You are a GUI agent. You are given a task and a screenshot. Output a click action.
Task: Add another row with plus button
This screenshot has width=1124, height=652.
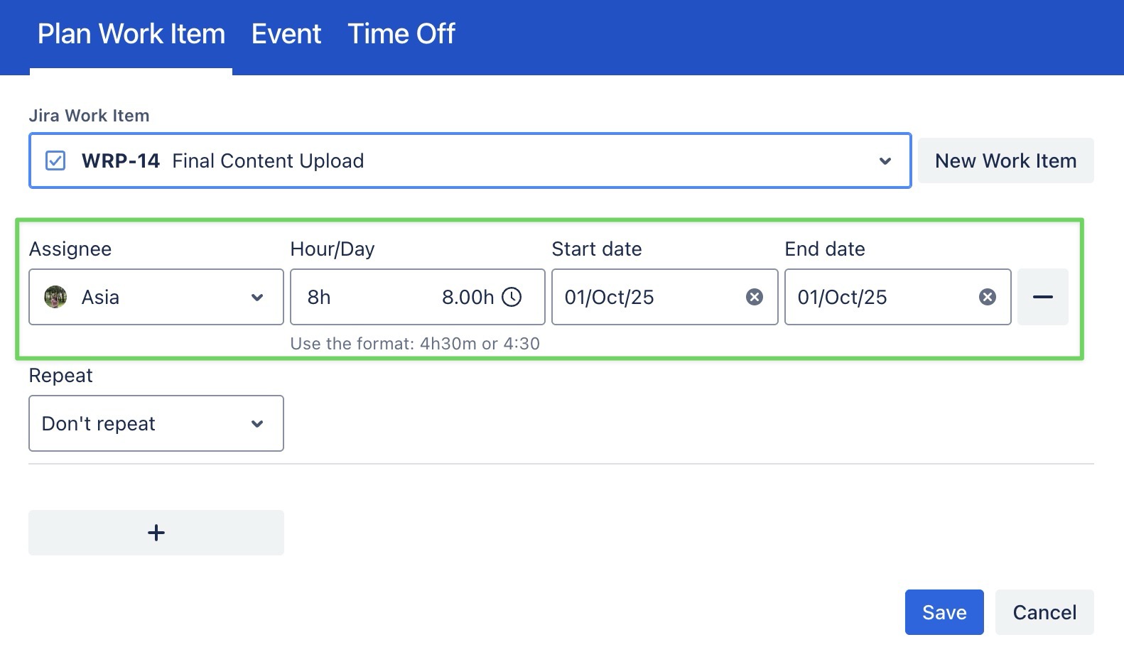click(156, 533)
